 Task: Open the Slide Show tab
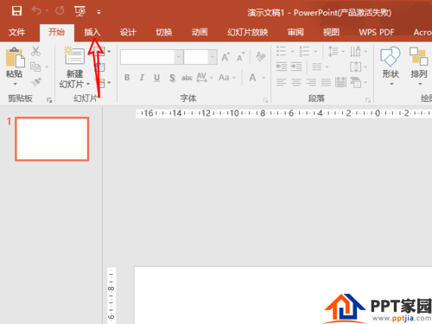(248, 32)
